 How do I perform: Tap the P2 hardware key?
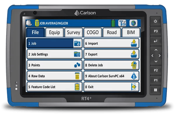[x=156, y=70]
